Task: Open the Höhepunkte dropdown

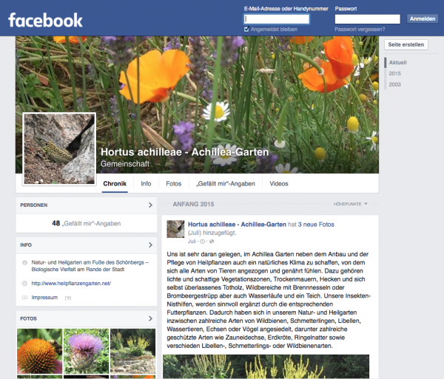Action: coord(351,204)
